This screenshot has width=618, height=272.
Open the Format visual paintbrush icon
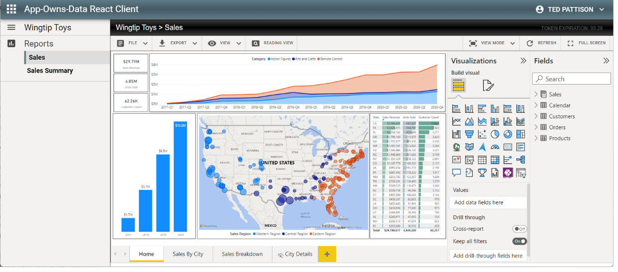(x=488, y=86)
